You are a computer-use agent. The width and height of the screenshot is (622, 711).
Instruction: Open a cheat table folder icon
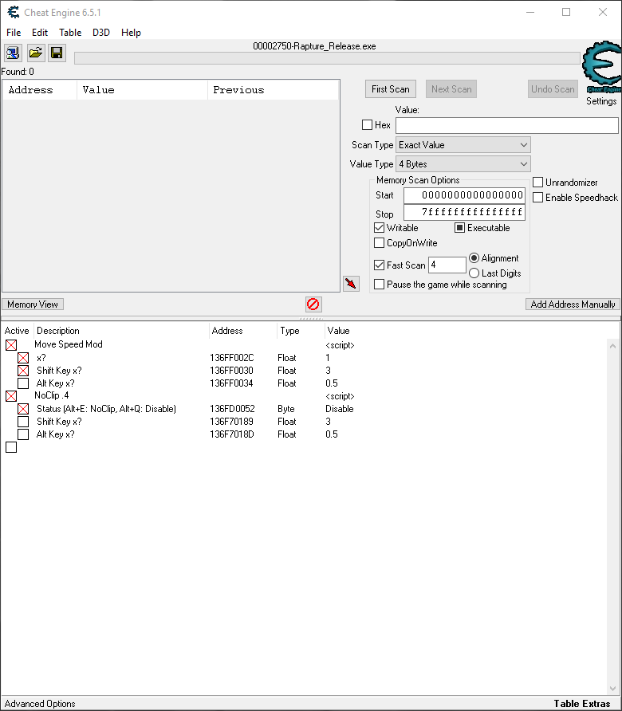tap(36, 53)
